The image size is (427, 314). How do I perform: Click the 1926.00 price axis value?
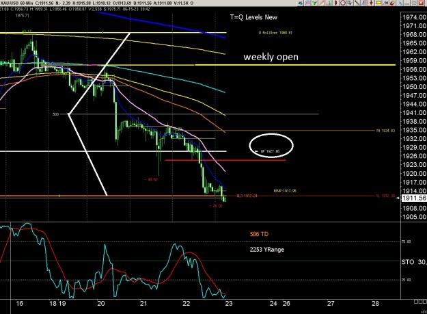[x=414, y=156]
